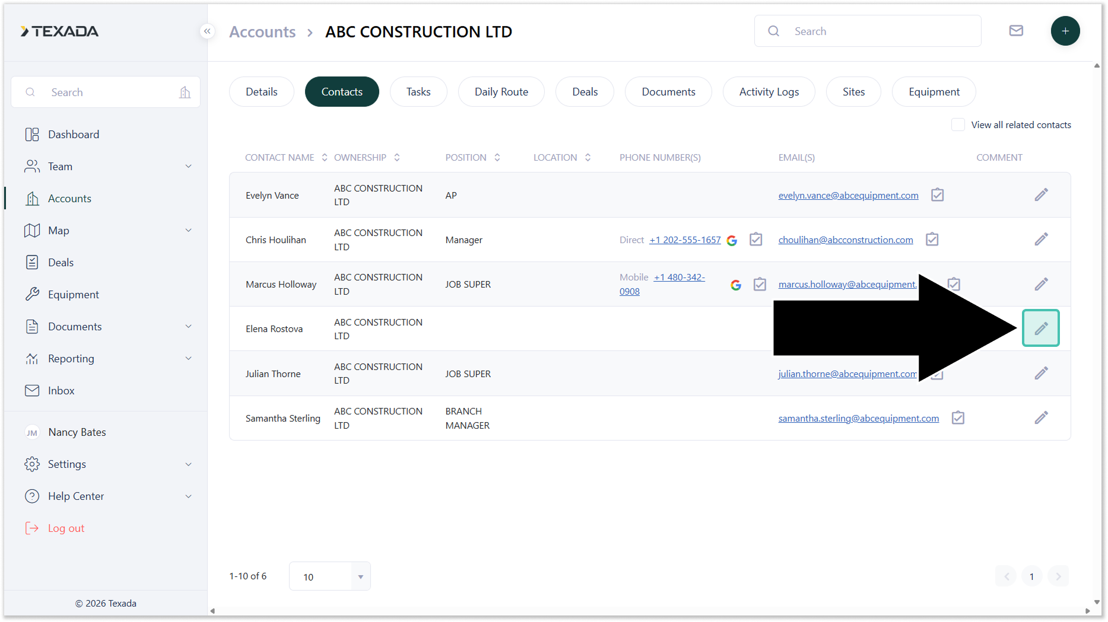Screen dimensions: 1108x622
Task: Switch to the Daily Route tab
Action: [501, 92]
